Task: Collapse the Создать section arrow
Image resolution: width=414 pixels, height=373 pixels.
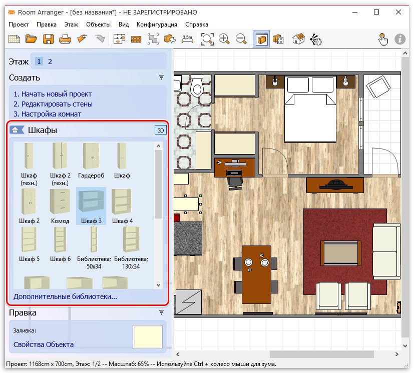Action: (x=161, y=77)
